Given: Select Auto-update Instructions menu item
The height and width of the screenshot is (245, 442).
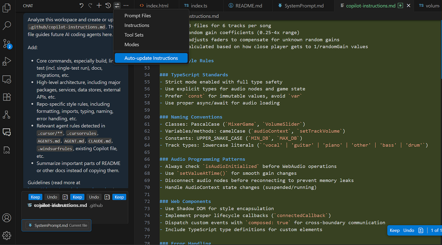Looking at the screenshot, I should click(x=151, y=58).
